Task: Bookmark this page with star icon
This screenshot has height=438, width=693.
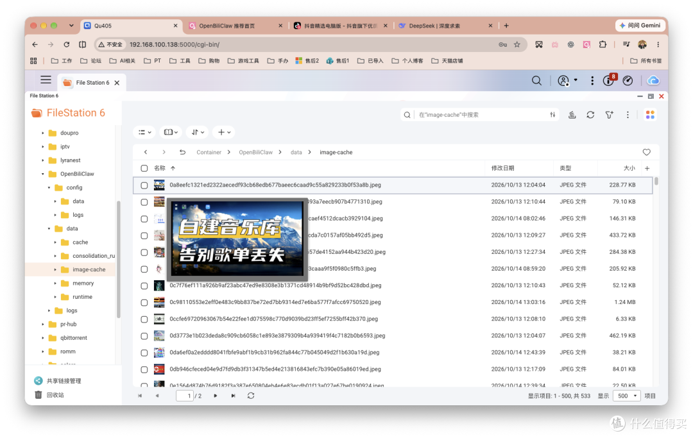Action: tap(517, 45)
